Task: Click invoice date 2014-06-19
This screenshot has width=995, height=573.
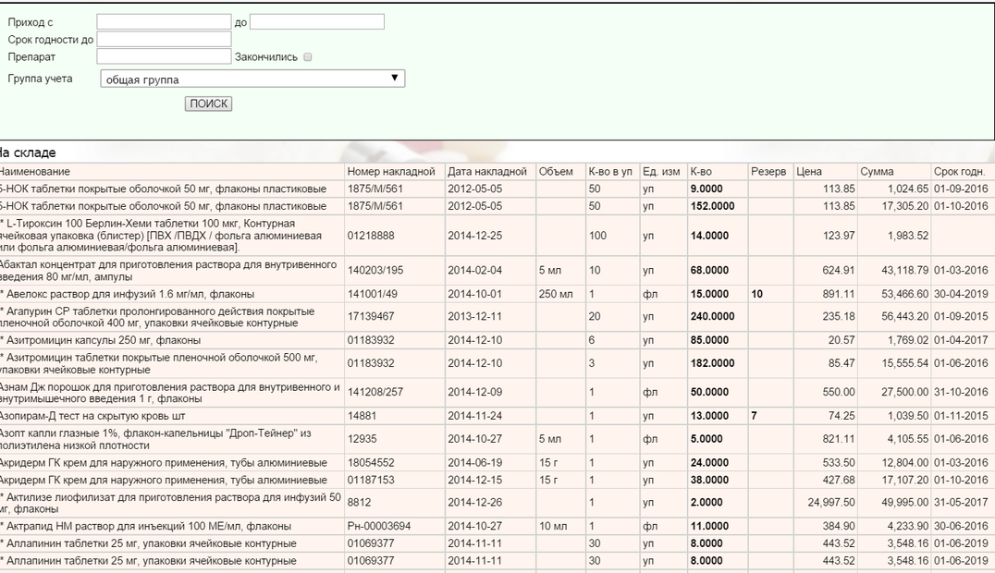Action: (x=474, y=463)
